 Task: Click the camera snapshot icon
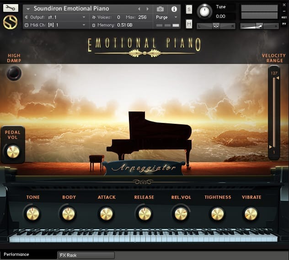pyautogui.click(x=160, y=9)
